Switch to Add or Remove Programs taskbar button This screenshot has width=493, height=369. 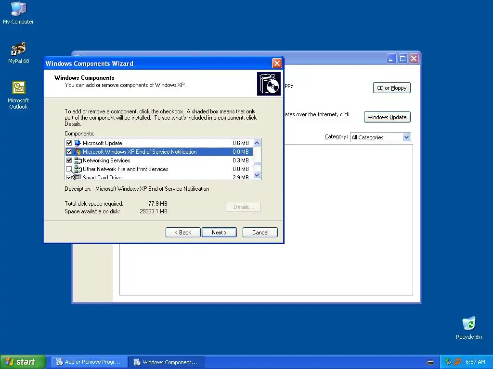tap(90, 362)
